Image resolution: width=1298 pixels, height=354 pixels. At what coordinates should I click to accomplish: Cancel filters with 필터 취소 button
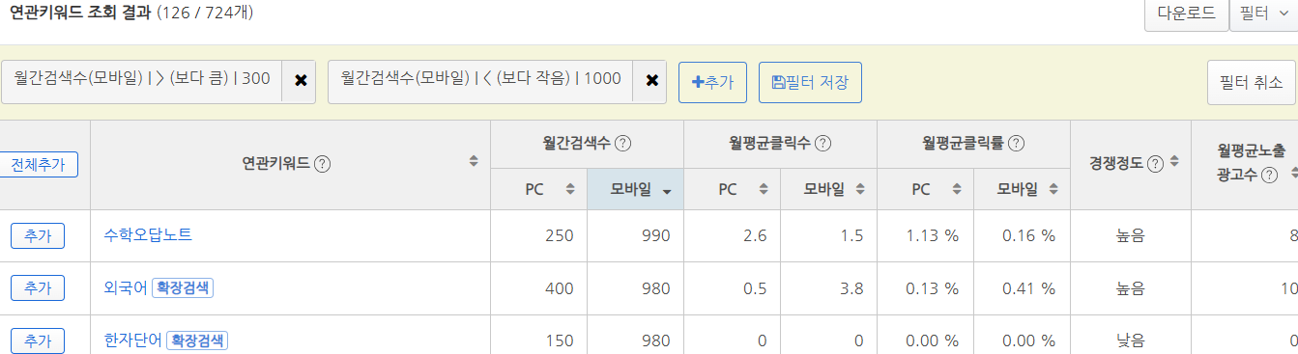tap(1251, 82)
